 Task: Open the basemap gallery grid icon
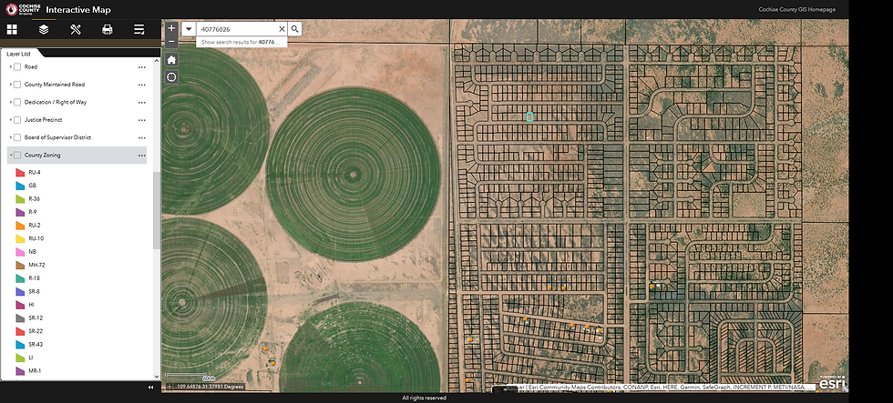[12, 29]
